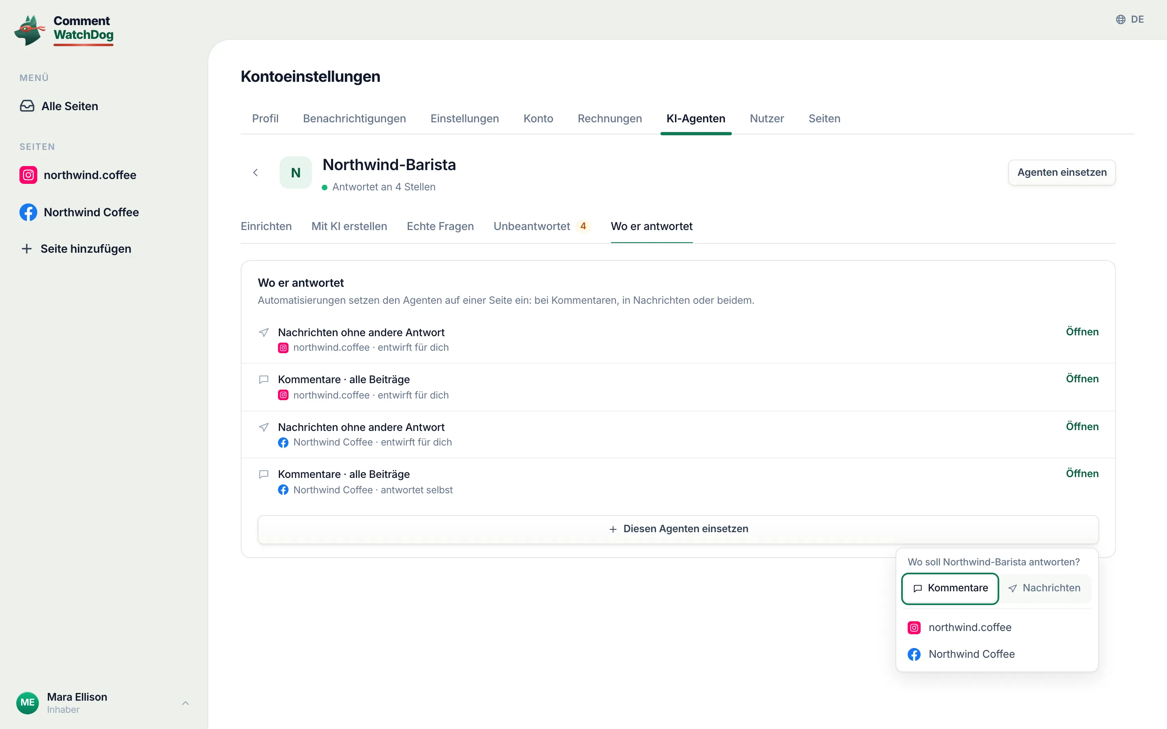Open Northwind Coffee page in the sidebar

point(79,212)
